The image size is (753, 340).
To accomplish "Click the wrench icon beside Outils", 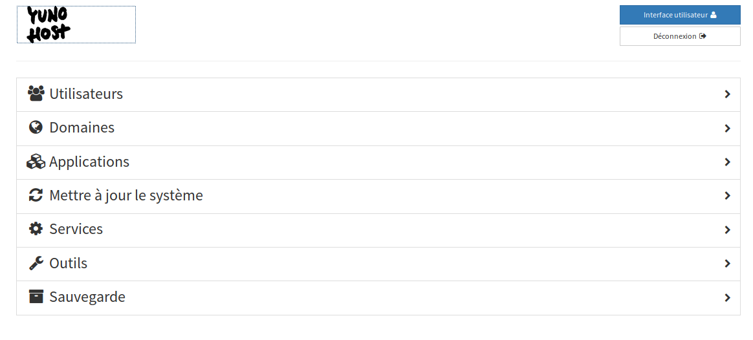I will tap(36, 263).
